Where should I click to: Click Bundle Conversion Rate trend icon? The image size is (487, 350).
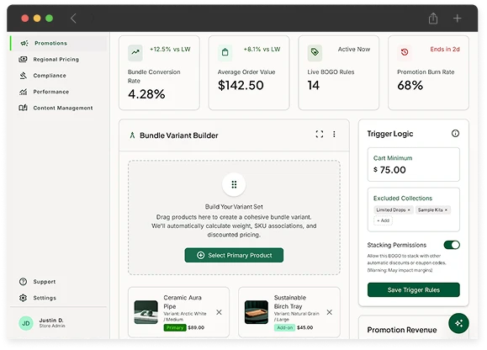[x=135, y=52]
